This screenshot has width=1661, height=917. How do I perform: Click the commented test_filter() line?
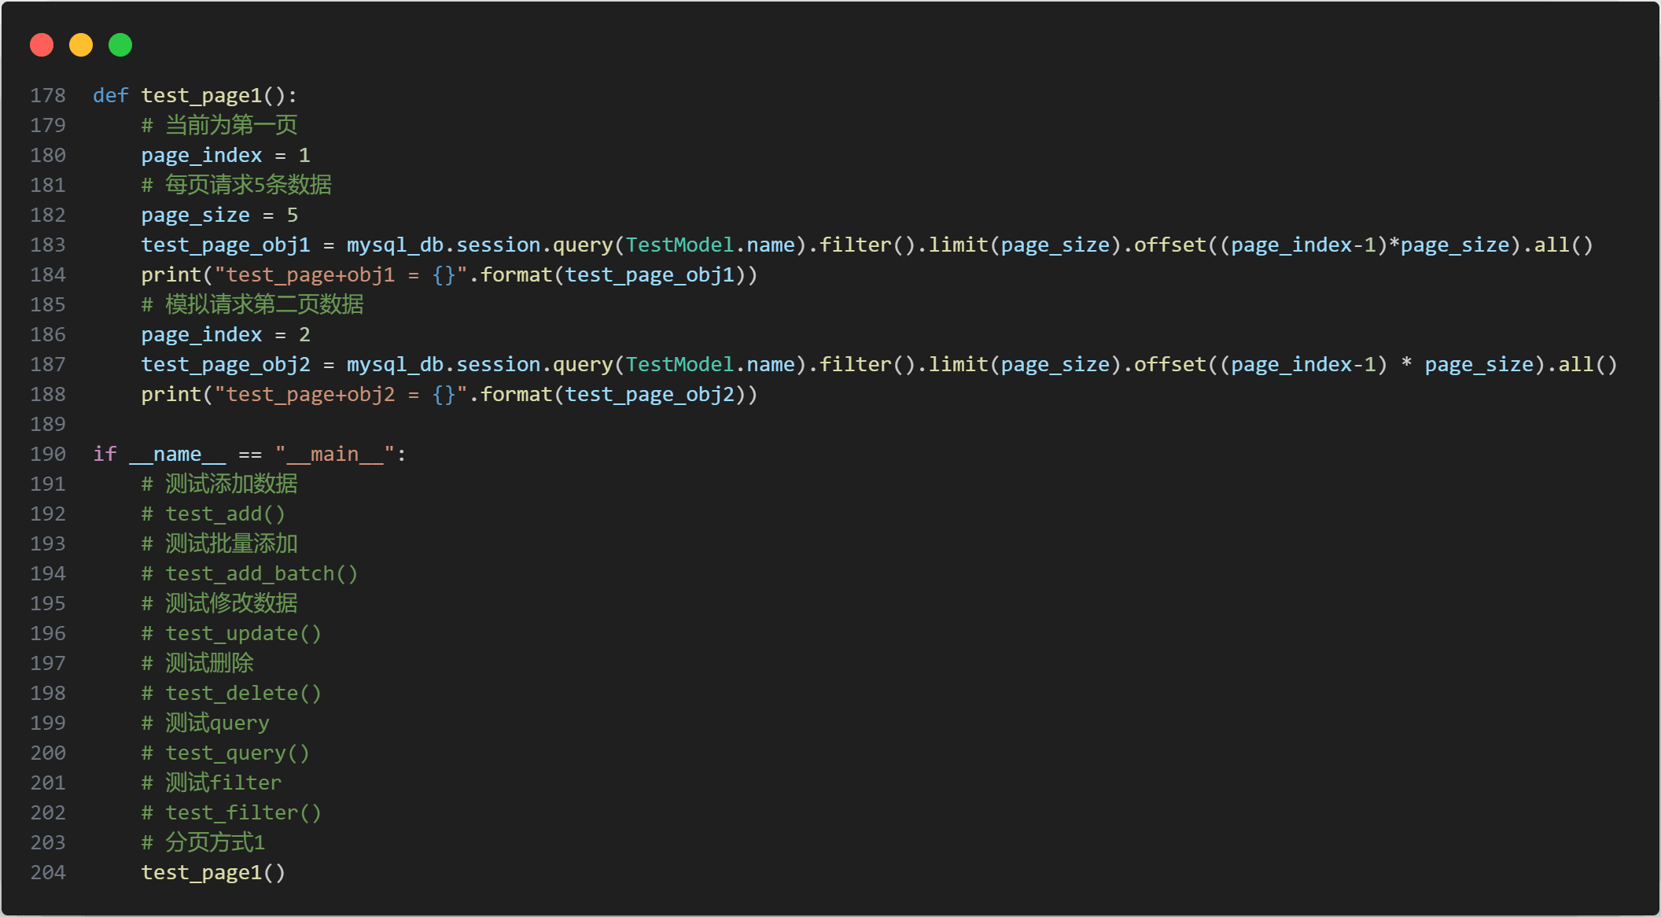(x=232, y=812)
